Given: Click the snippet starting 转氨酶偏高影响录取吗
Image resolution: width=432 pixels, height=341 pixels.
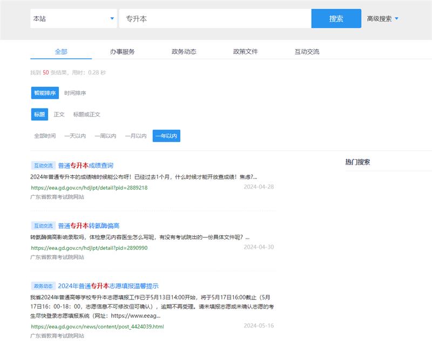Looking at the screenshot, I should [x=140, y=237].
